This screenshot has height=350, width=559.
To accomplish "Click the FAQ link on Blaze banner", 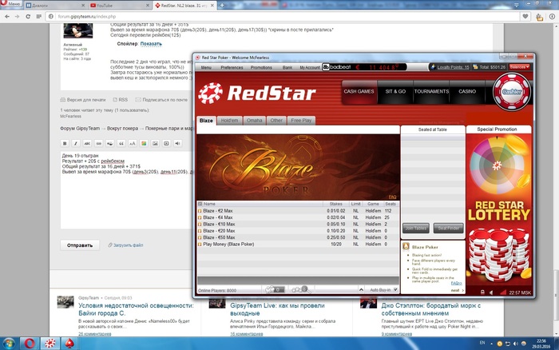I will (392, 197).
